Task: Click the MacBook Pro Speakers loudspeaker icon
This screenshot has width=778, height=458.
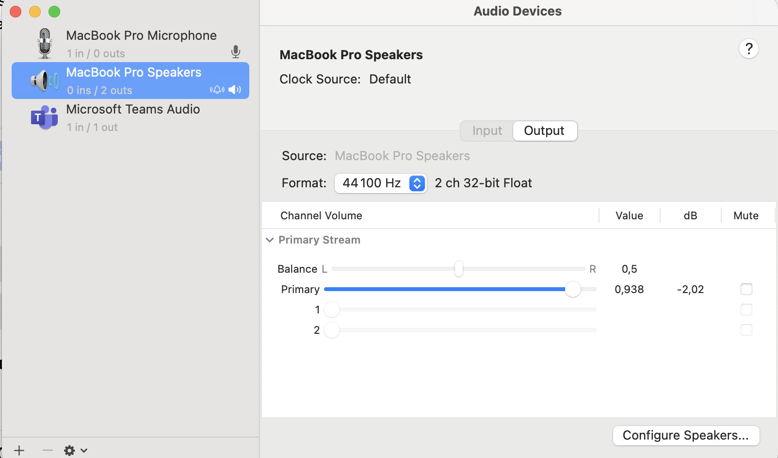Action: [45, 81]
